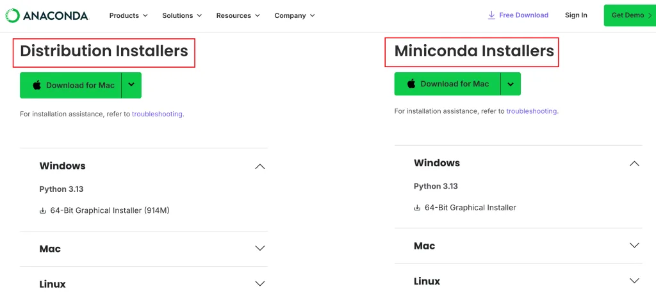Open troubleshooting link under Miniconda Installers
The width and height of the screenshot is (656, 305).
[531, 111]
